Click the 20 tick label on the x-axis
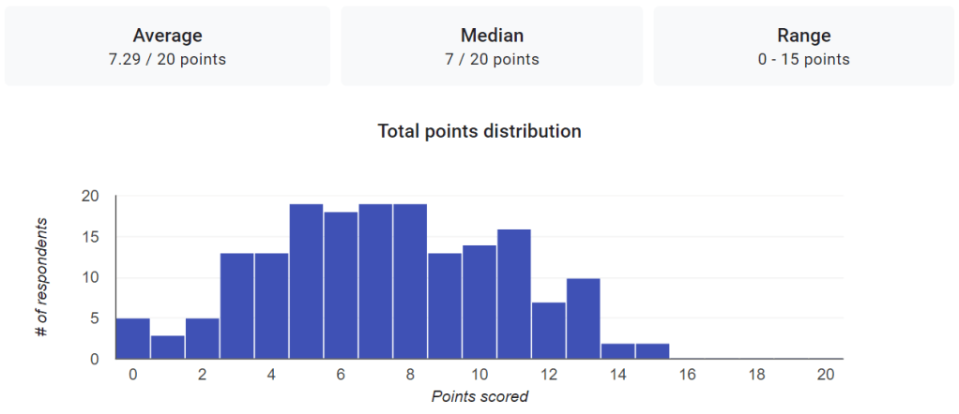The image size is (959, 414). pos(826,374)
